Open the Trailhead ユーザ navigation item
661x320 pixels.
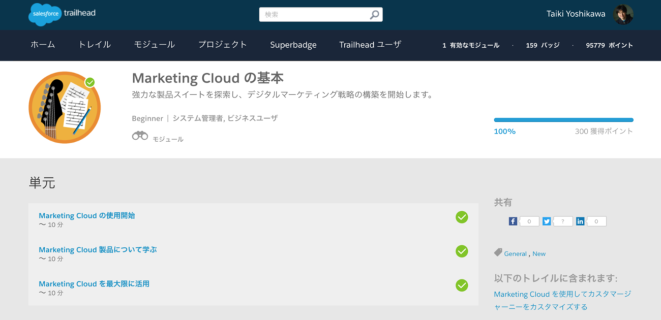(370, 45)
